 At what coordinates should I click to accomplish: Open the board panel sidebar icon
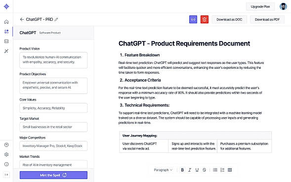[6, 41]
